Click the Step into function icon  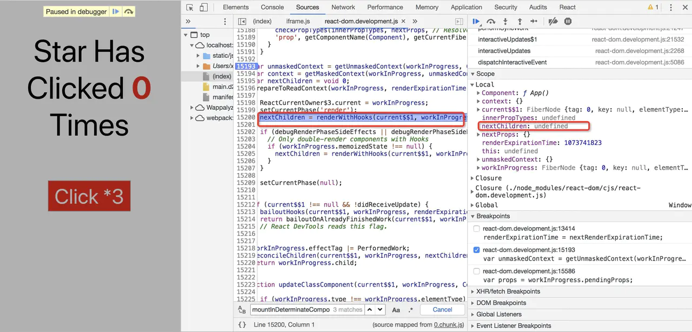click(505, 22)
